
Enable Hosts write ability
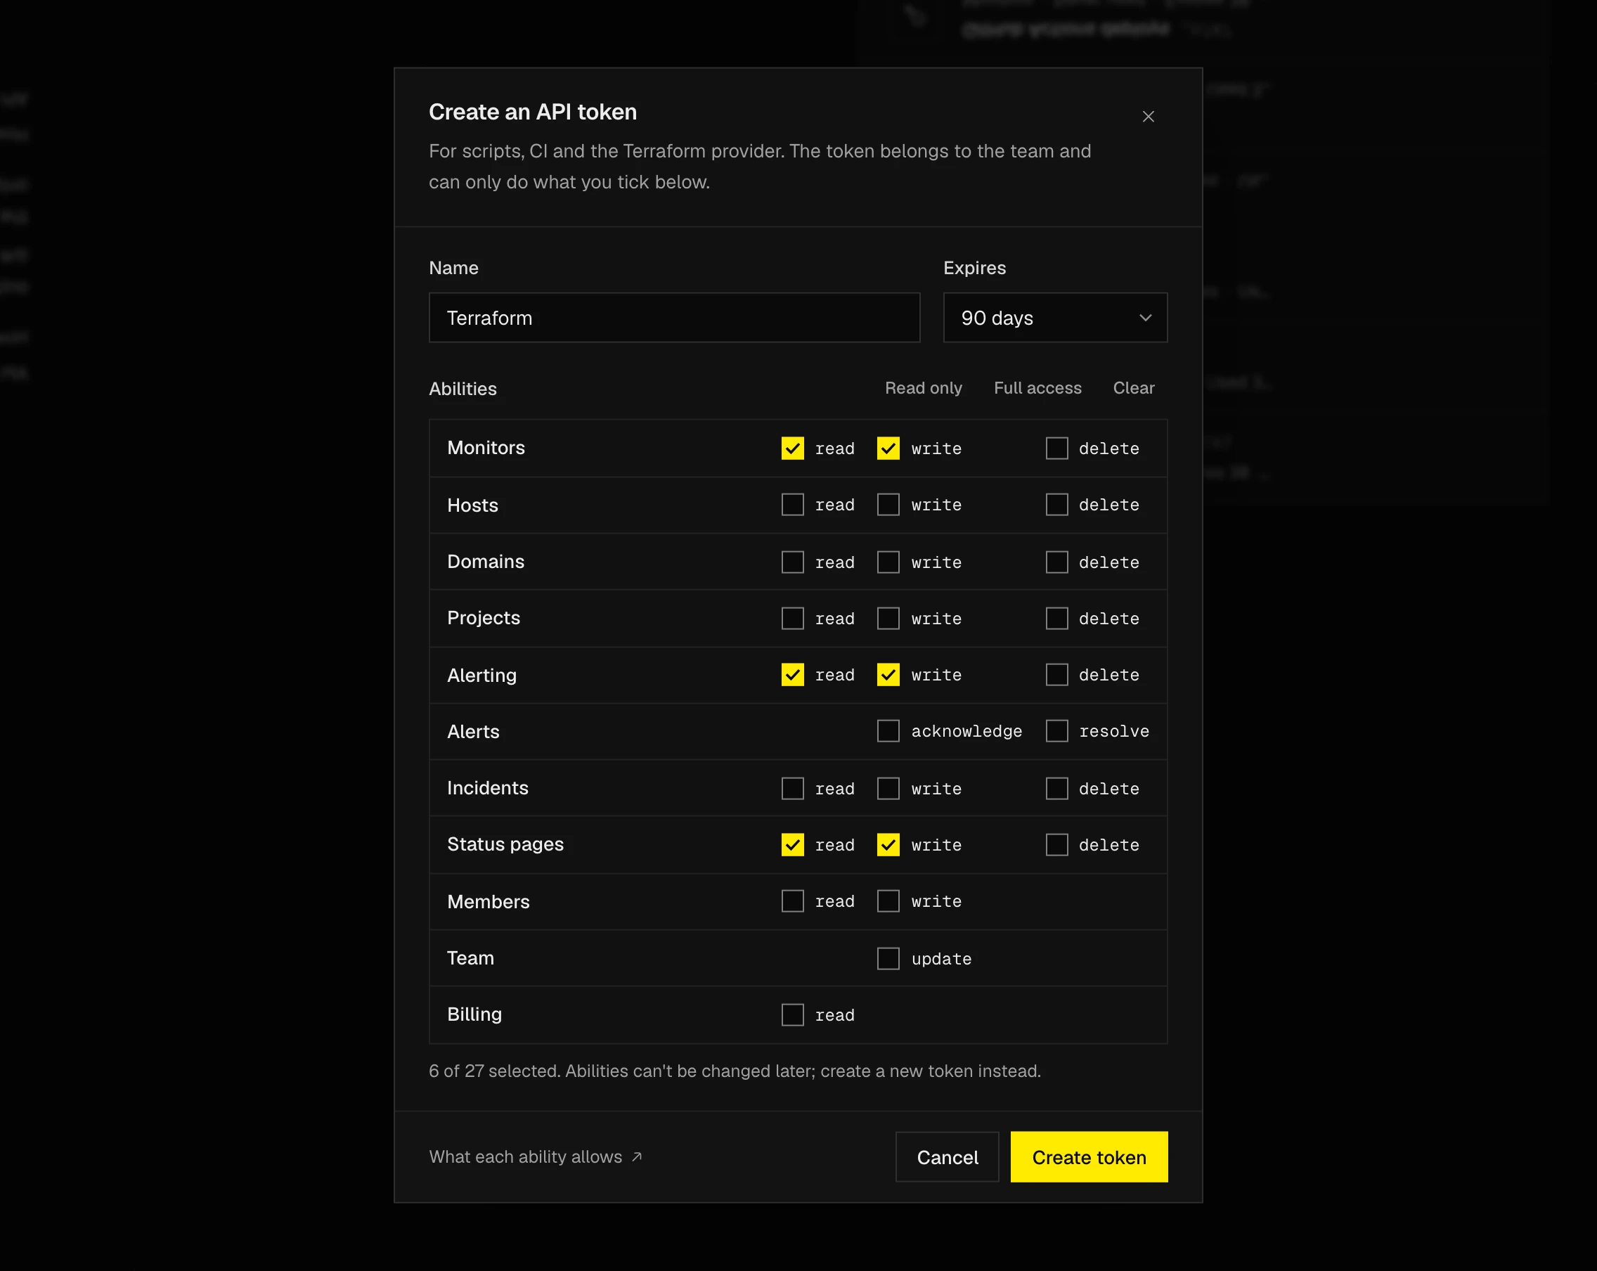(888, 505)
